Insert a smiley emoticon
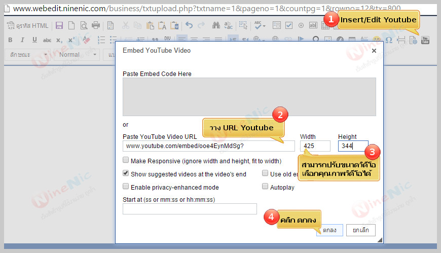 [377, 40]
